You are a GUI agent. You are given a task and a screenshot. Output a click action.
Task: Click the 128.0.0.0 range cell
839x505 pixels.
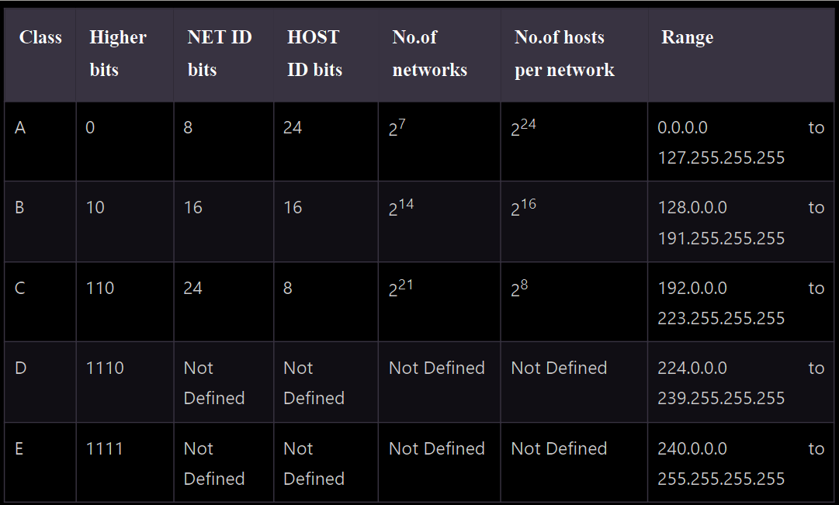(x=692, y=208)
